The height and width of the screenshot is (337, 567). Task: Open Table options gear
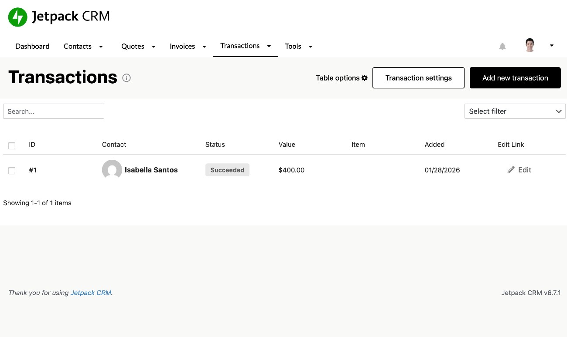tap(365, 78)
